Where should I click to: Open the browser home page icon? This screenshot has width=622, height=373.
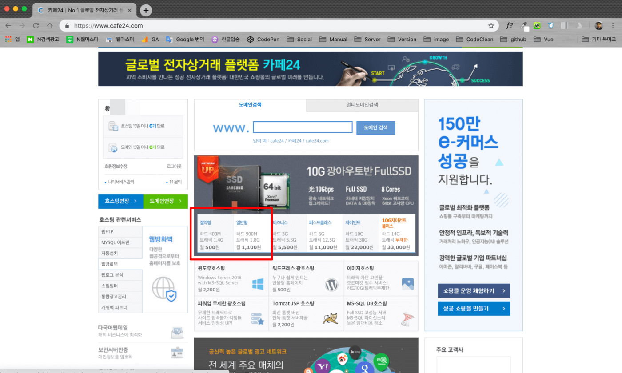click(x=50, y=26)
